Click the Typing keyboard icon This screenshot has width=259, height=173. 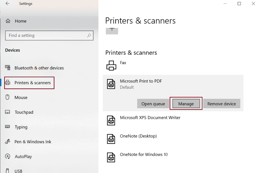click(7, 127)
